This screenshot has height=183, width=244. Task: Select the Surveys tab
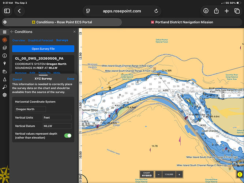point(62,40)
